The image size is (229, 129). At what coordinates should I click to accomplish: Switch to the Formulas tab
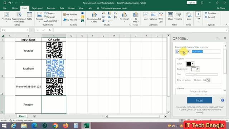click(x=51, y=8)
